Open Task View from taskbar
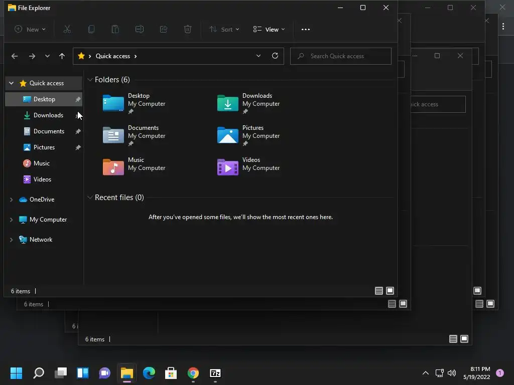 click(x=61, y=373)
